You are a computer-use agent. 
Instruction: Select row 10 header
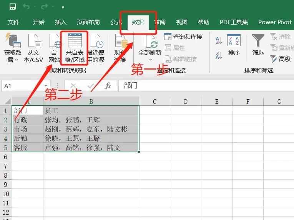point(6,193)
